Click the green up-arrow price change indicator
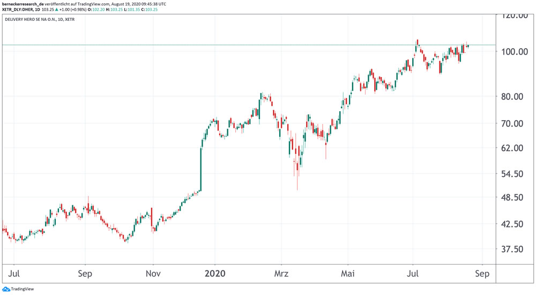This screenshot has width=536, height=295. point(56,10)
